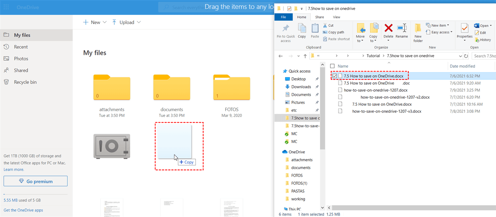The height and width of the screenshot is (217, 496).
Task: Sort by Date modified column header
Action: 462,66
